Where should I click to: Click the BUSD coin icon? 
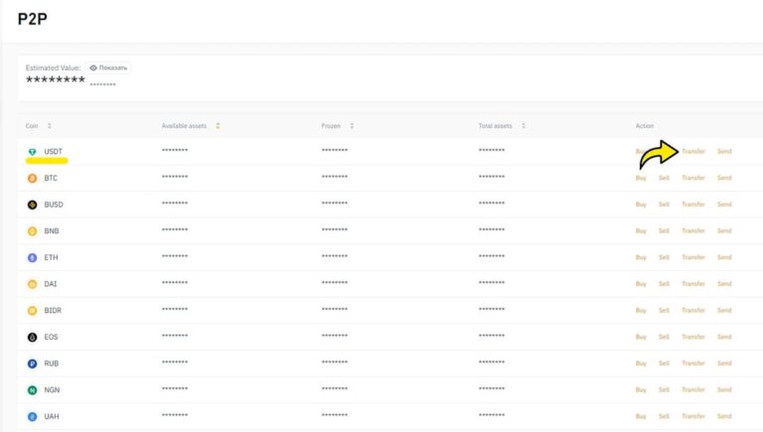tap(32, 205)
